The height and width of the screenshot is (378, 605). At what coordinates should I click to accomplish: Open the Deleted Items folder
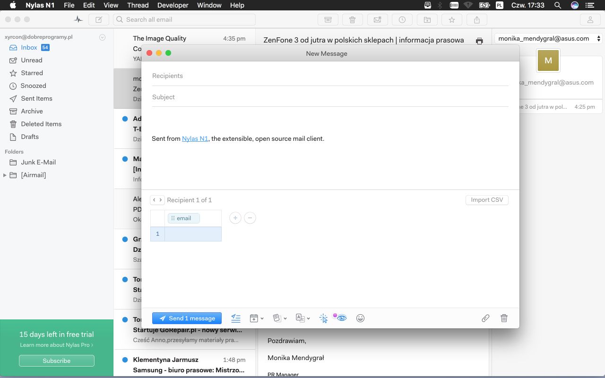(x=41, y=124)
